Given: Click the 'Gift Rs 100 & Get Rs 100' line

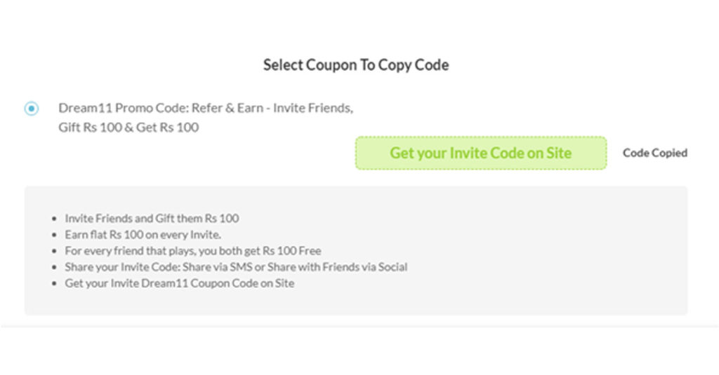Looking at the screenshot, I should coord(128,127).
